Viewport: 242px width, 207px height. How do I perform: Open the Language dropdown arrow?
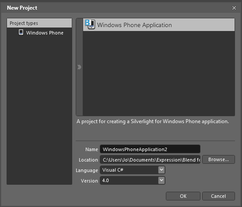pyautogui.click(x=161, y=170)
